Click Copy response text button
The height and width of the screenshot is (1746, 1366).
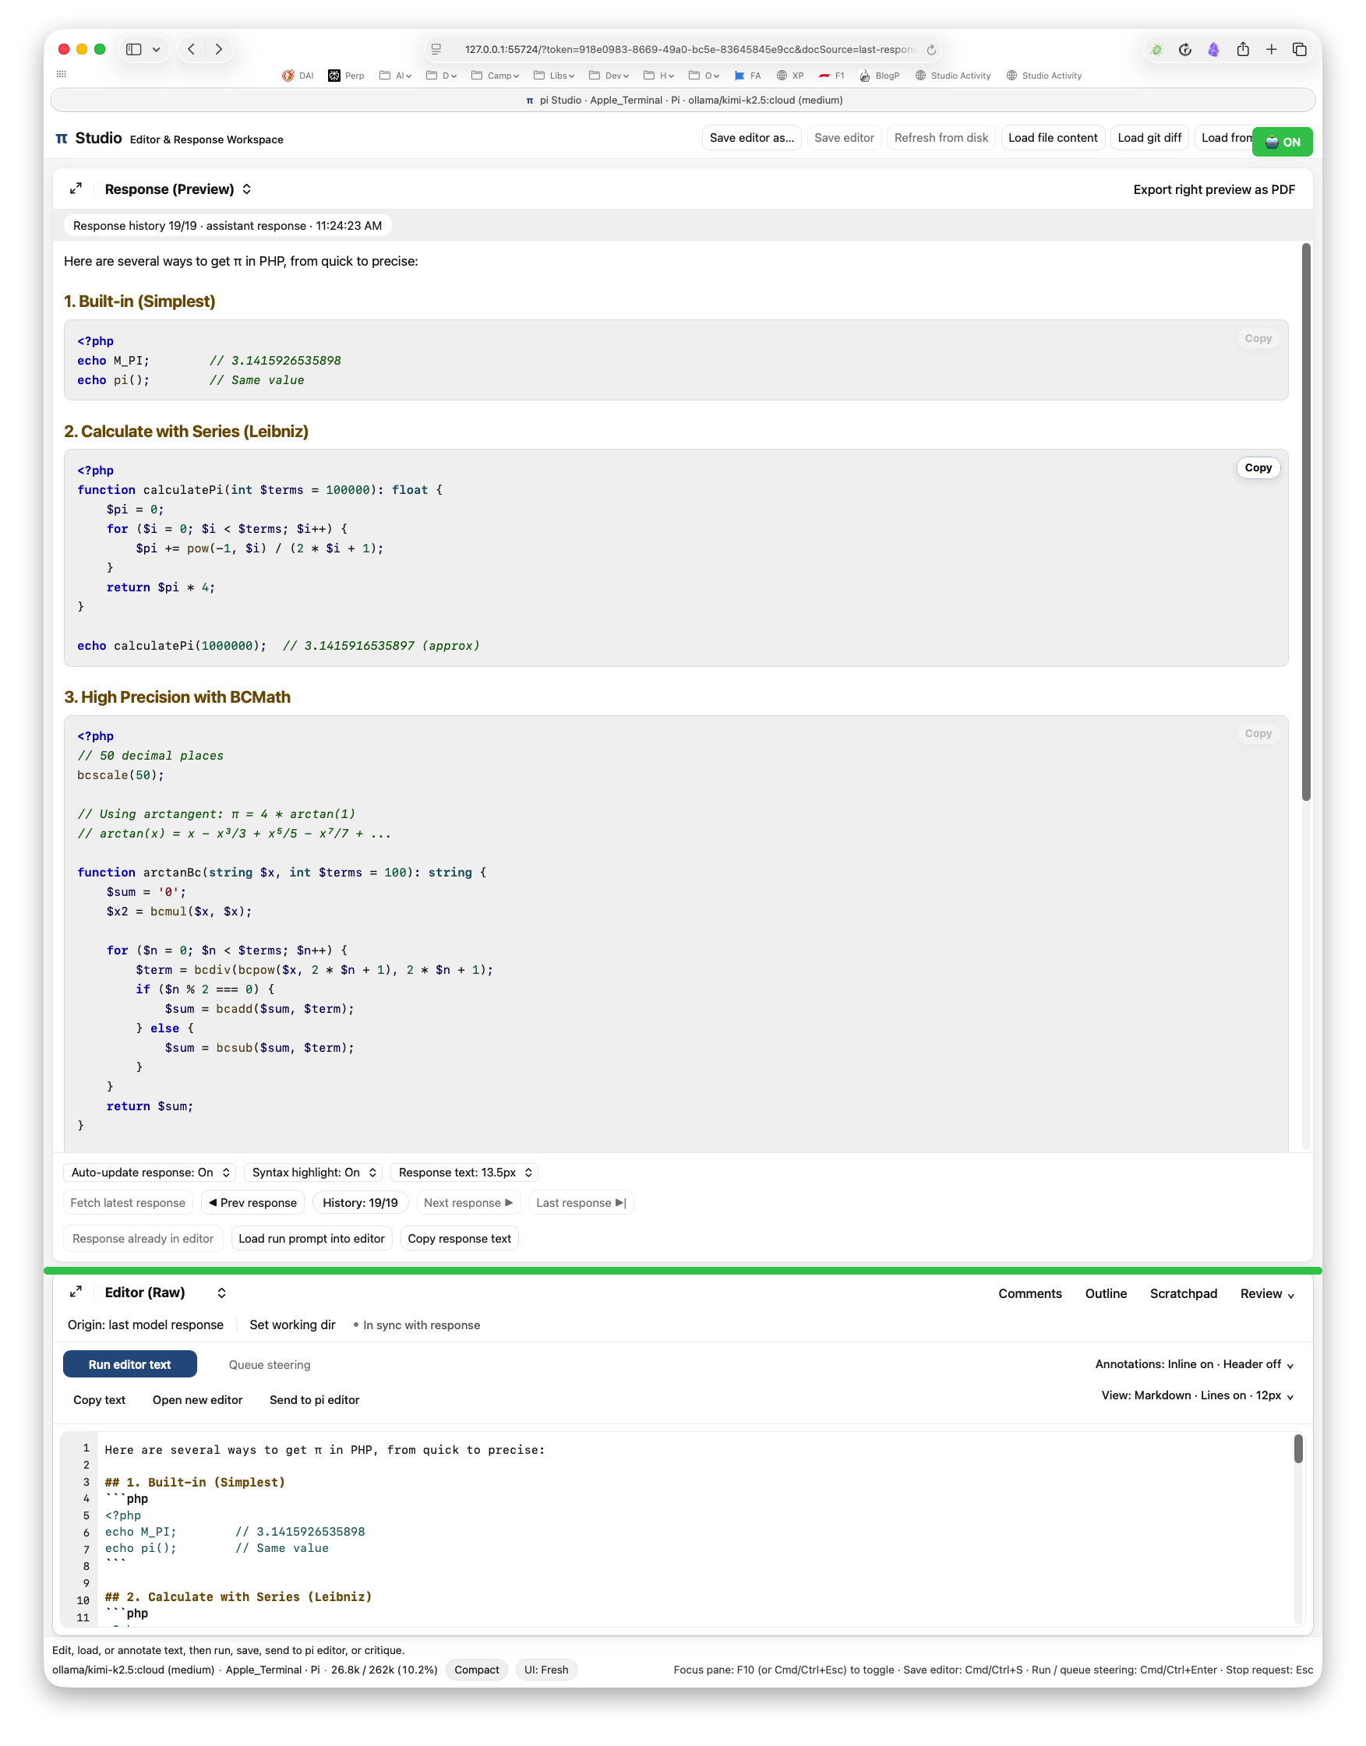[x=459, y=1238]
